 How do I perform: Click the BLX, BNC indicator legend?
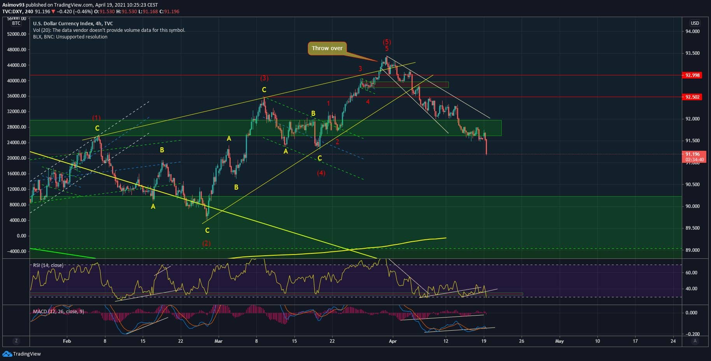pyautogui.click(x=70, y=37)
